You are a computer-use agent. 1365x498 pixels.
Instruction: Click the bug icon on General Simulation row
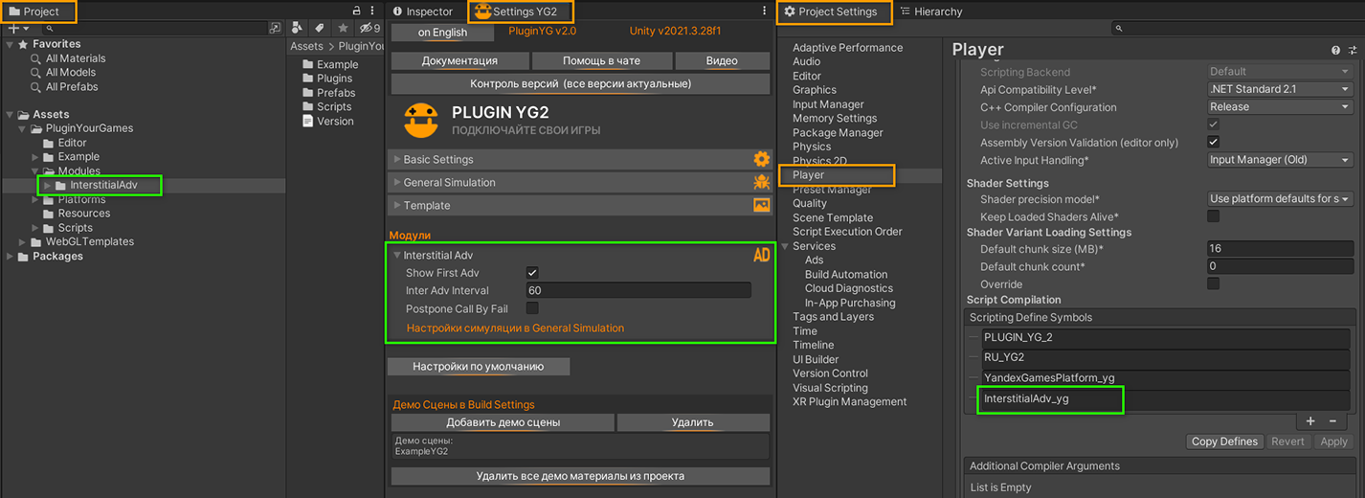pos(762,182)
